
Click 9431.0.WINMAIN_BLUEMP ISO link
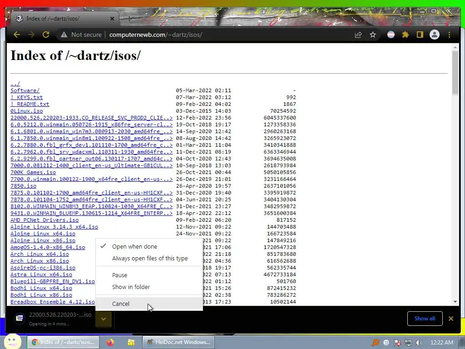[x=92, y=214]
